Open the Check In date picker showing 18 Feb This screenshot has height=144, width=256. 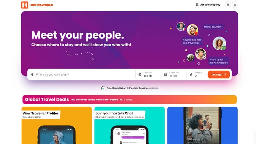[x=148, y=74]
